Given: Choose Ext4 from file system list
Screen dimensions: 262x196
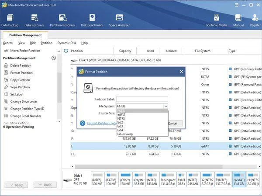Looking at the screenshot, I should 142,130.
